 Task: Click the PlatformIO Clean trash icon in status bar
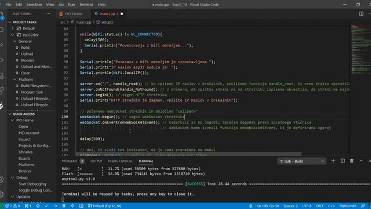[64, 206]
